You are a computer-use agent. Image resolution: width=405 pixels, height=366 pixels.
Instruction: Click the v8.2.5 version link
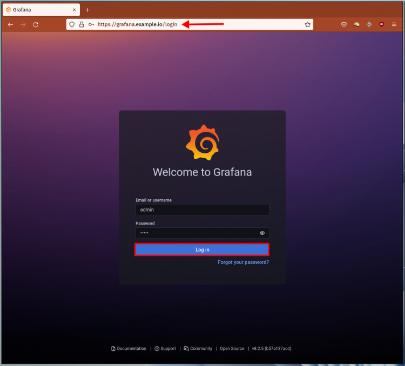[272, 348]
